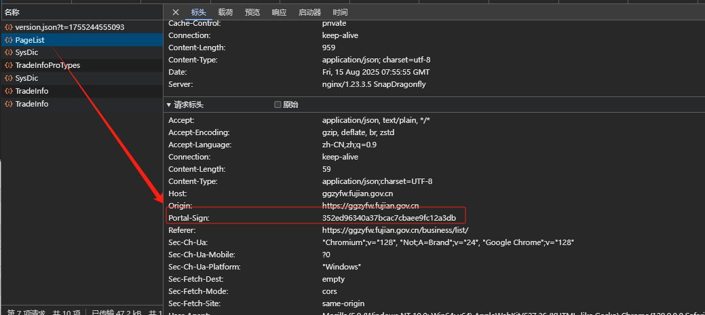
Task: Select the TradeInfoProTypes request
Action: click(81, 65)
